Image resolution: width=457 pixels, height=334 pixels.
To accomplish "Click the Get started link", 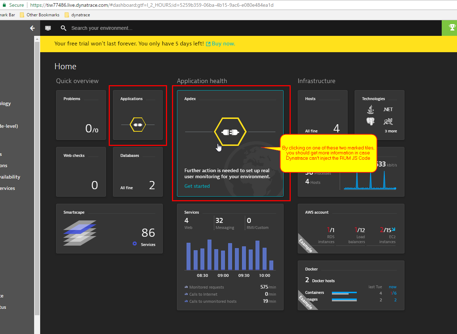I will pos(197,186).
